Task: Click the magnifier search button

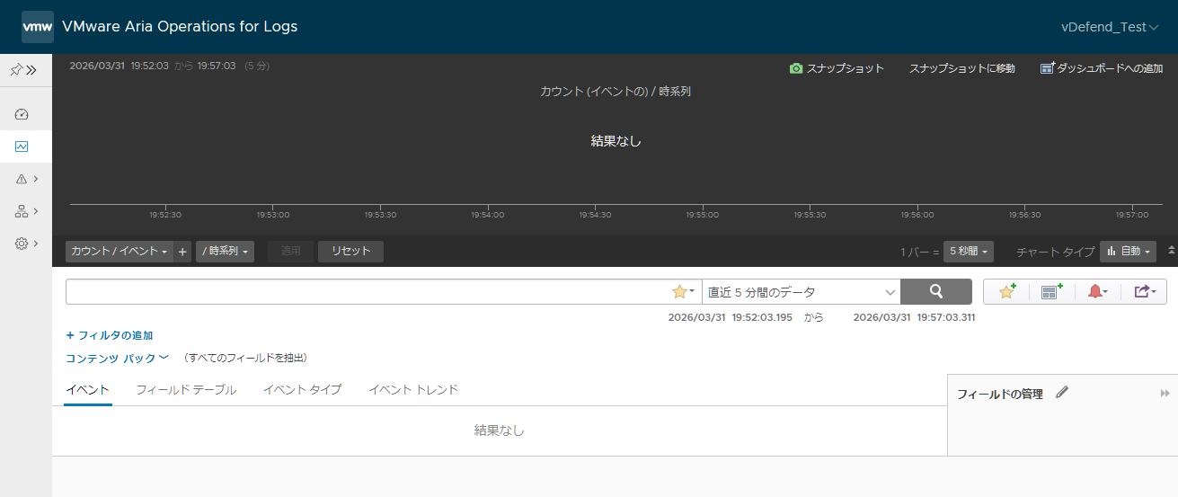Action: pyautogui.click(x=935, y=291)
